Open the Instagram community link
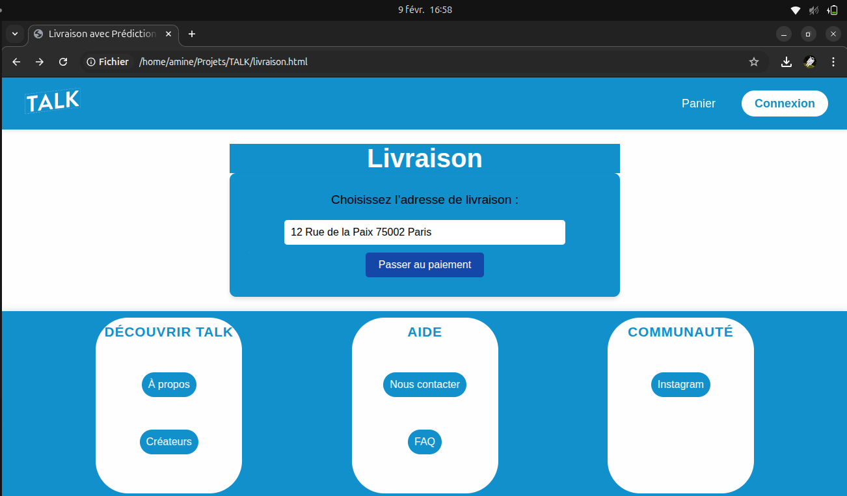 coord(680,385)
